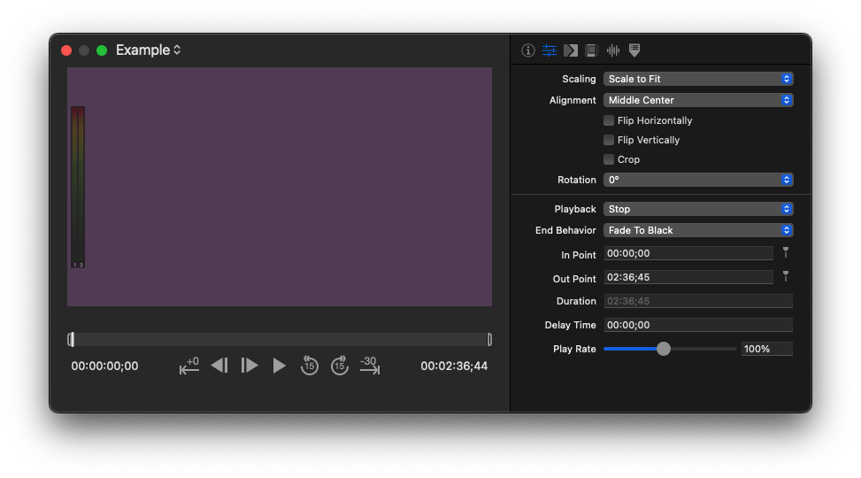Jump to 30 seconds before end
This screenshot has width=861, height=478.
point(370,366)
